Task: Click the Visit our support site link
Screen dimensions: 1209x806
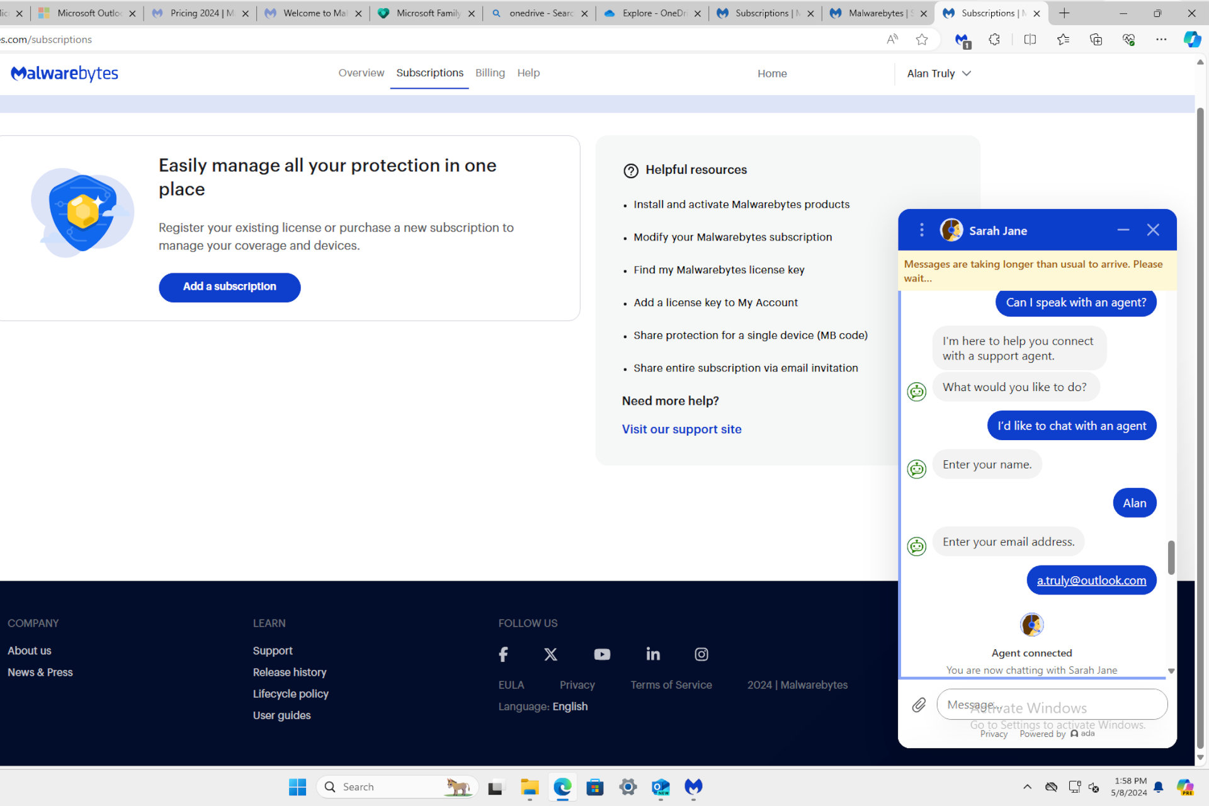Action: pyautogui.click(x=682, y=429)
